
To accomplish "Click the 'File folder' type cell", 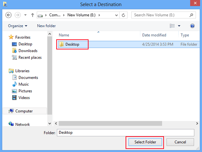I will tap(189, 44).
